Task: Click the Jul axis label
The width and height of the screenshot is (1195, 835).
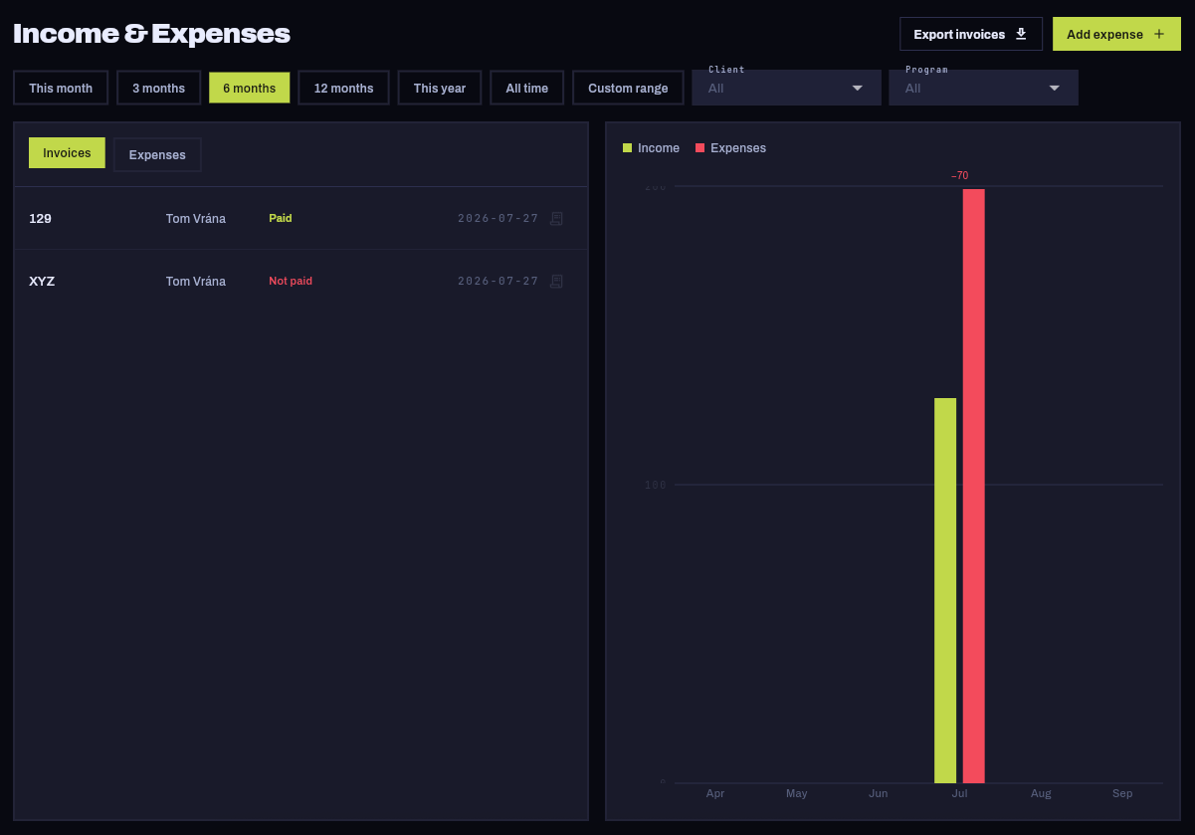Action: coord(960,794)
